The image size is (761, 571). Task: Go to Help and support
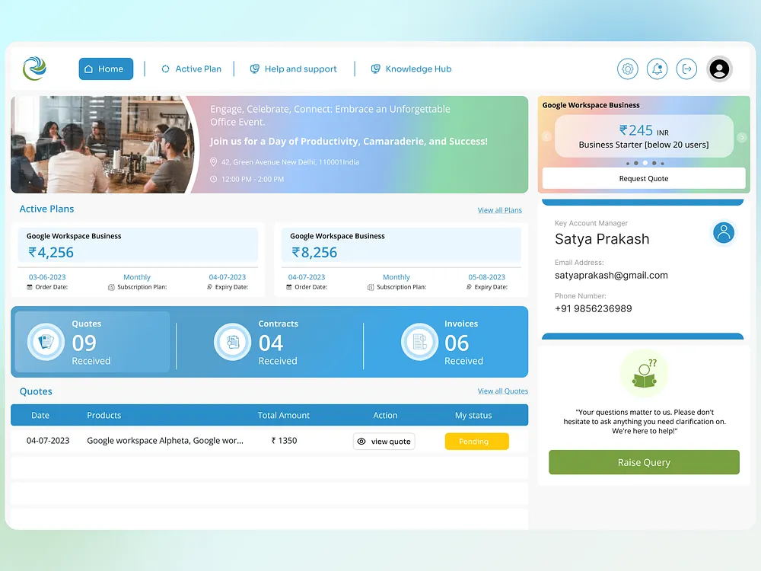point(295,69)
